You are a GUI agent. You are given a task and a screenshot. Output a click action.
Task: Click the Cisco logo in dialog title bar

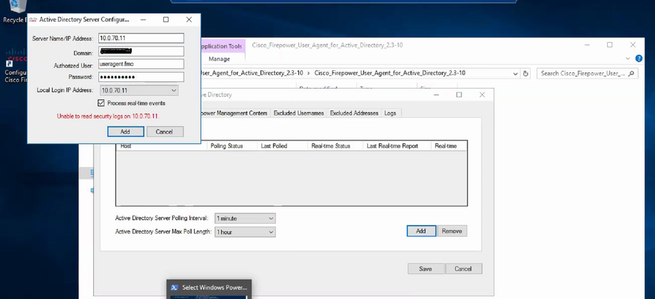(x=33, y=20)
